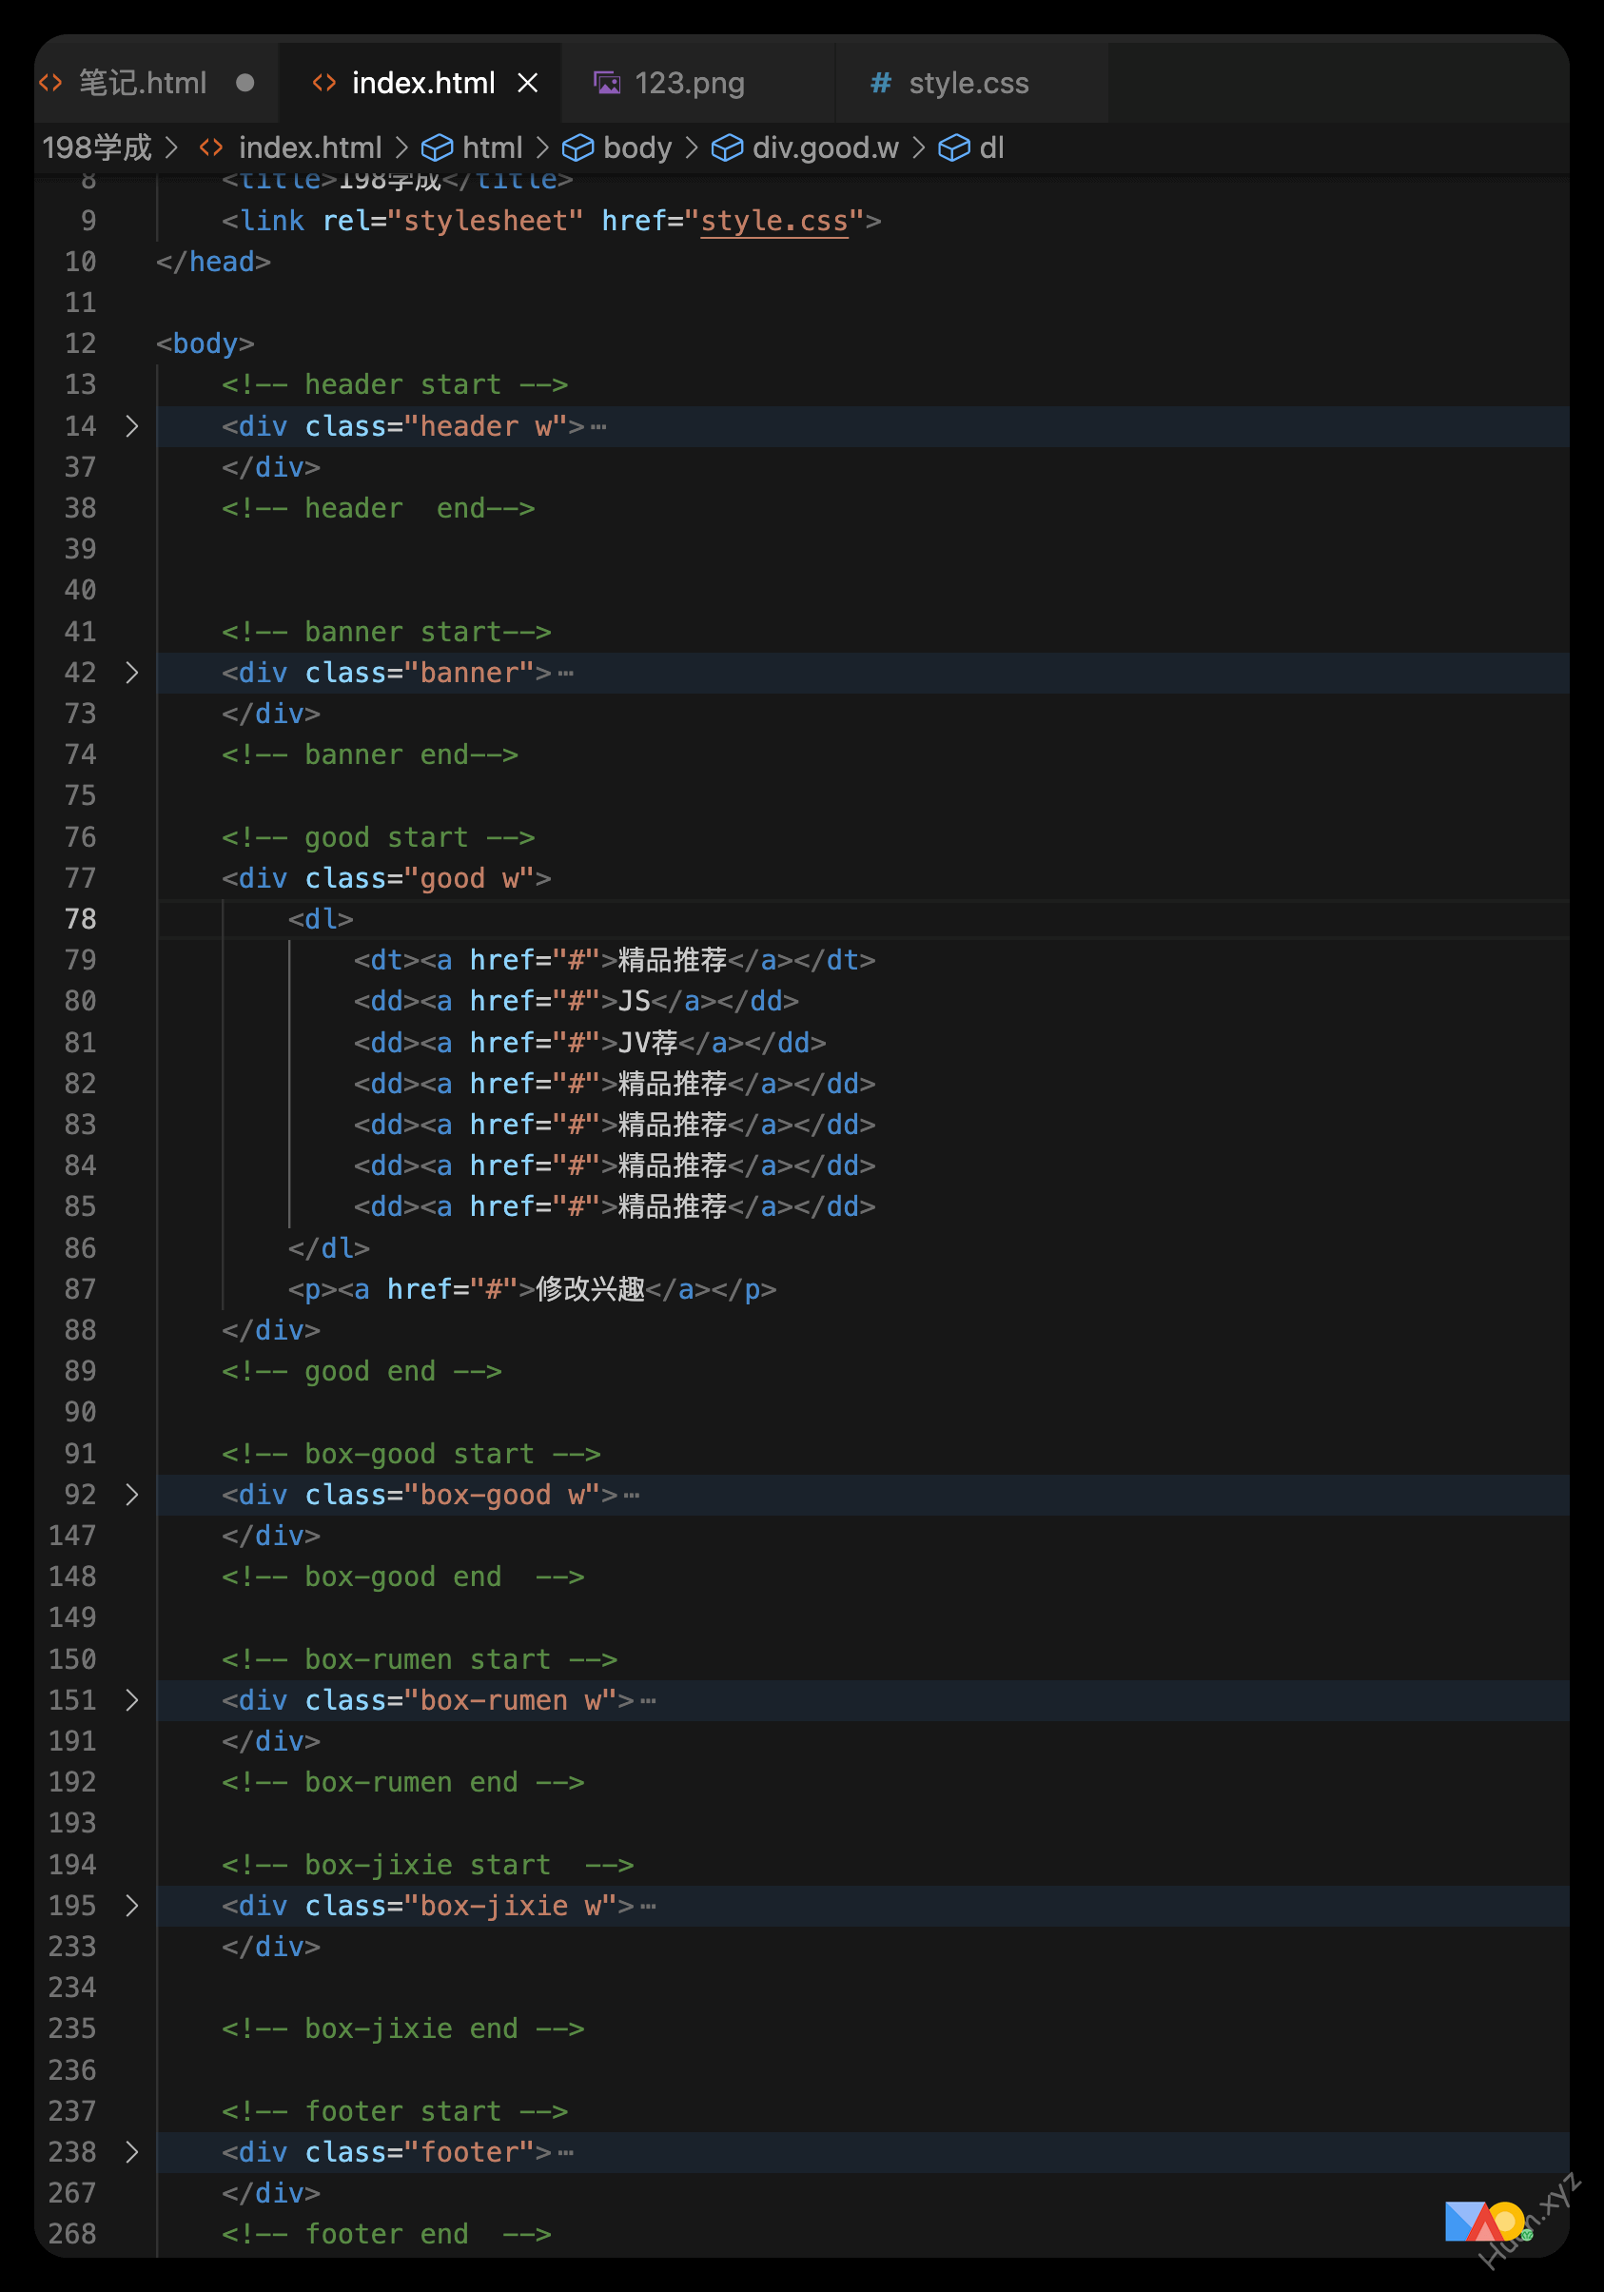Unfold the box-rumen div on line 151
Viewport: 1604px width, 2292px height.
coord(131,1700)
